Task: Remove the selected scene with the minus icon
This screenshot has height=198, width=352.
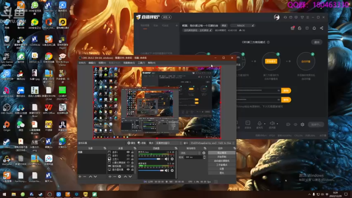Action: (84, 177)
